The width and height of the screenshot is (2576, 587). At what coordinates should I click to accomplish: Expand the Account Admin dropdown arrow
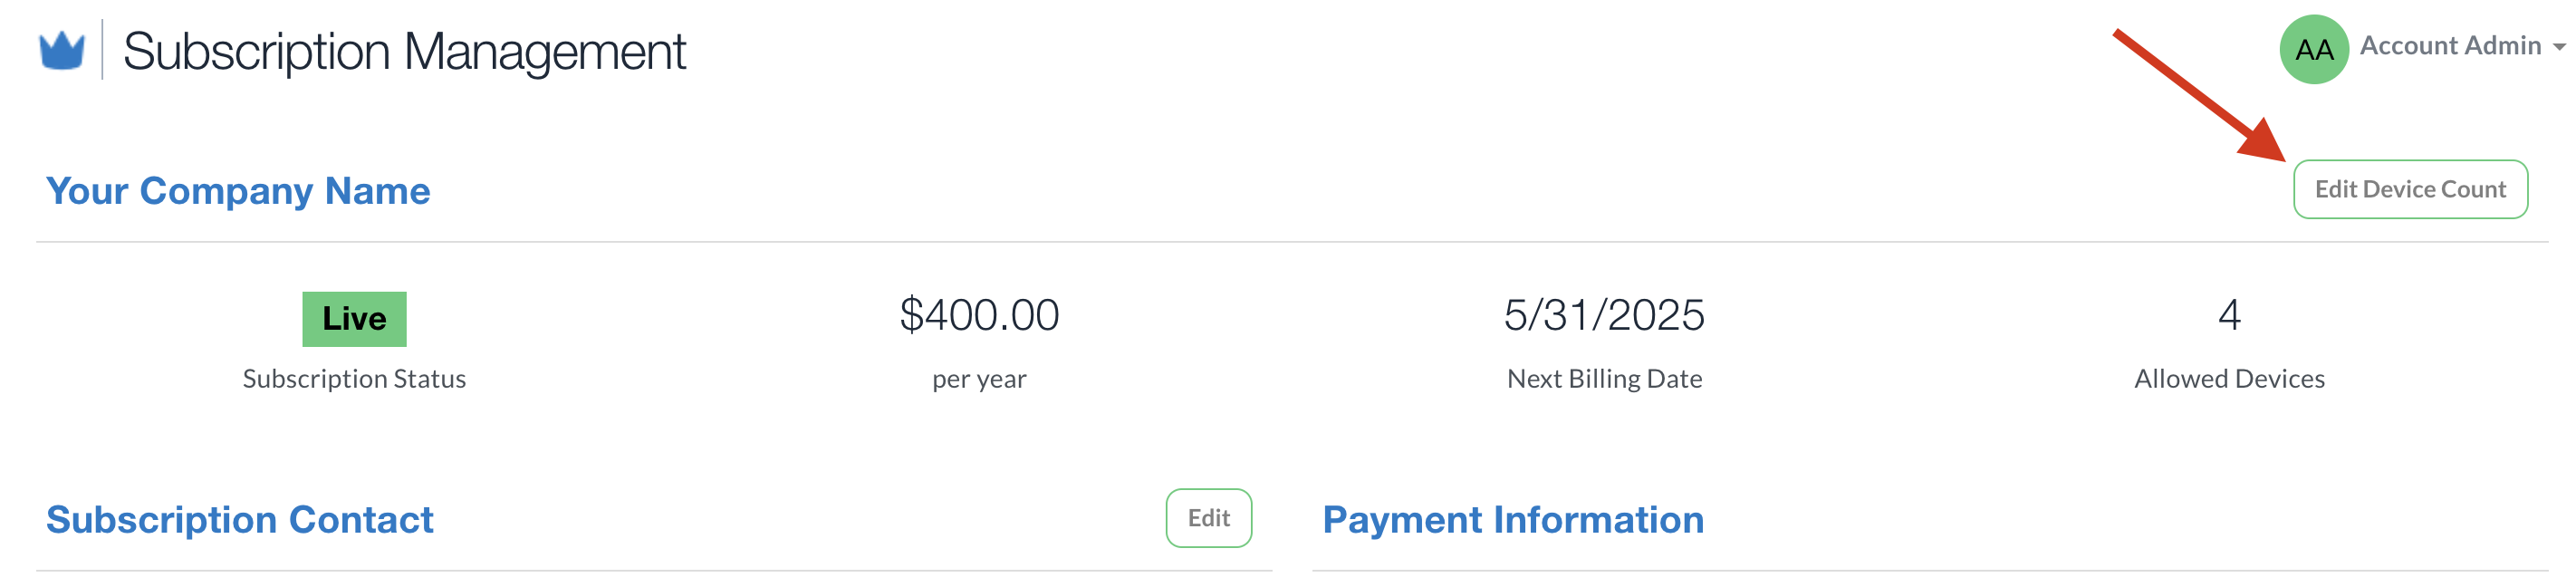(x=2559, y=47)
